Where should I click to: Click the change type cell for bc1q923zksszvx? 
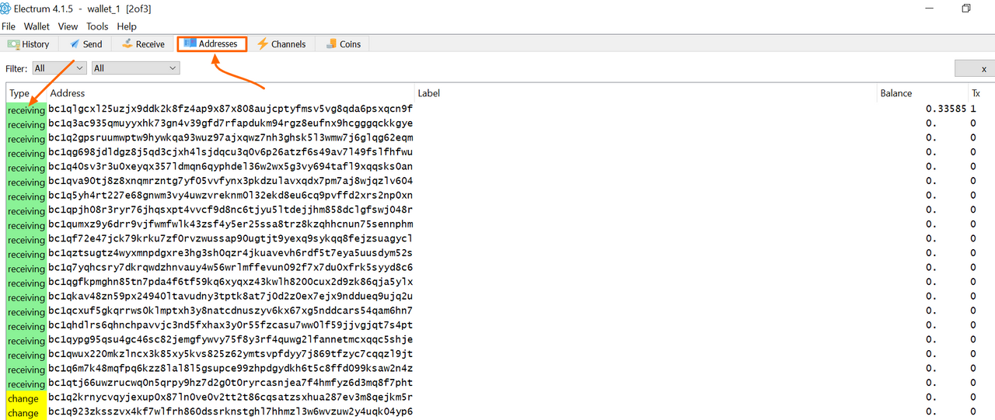pyautogui.click(x=26, y=413)
